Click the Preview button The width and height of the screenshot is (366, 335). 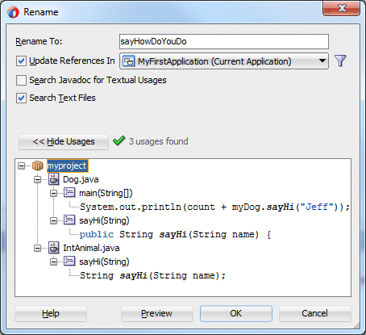(157, 313)
